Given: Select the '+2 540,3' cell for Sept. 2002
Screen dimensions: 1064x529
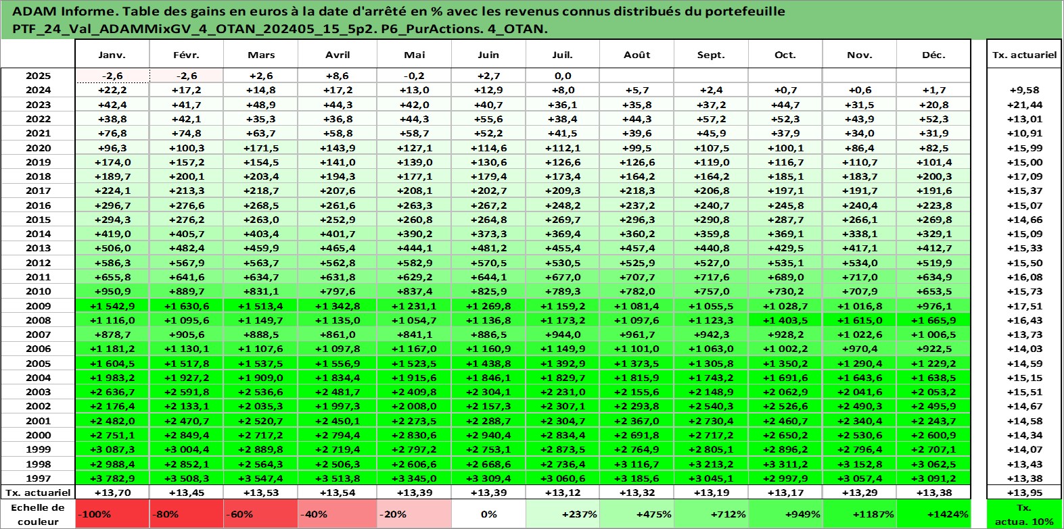Looking at the screenshot, I should coord(711,406).
